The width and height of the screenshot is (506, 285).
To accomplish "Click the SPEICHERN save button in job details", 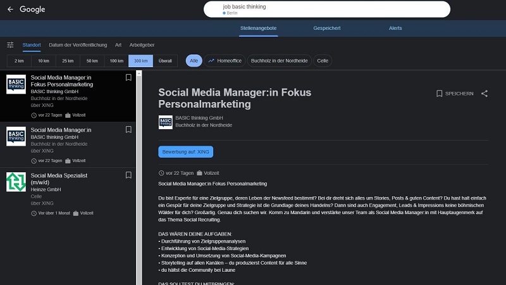I will (455, 94).
